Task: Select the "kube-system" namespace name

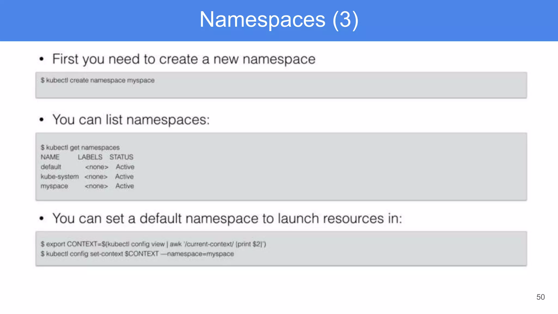Action: click(60, 177)
